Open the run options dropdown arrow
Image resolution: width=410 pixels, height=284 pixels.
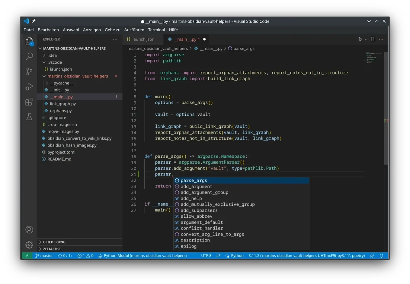pyautogui.click(x=366, y=39)
